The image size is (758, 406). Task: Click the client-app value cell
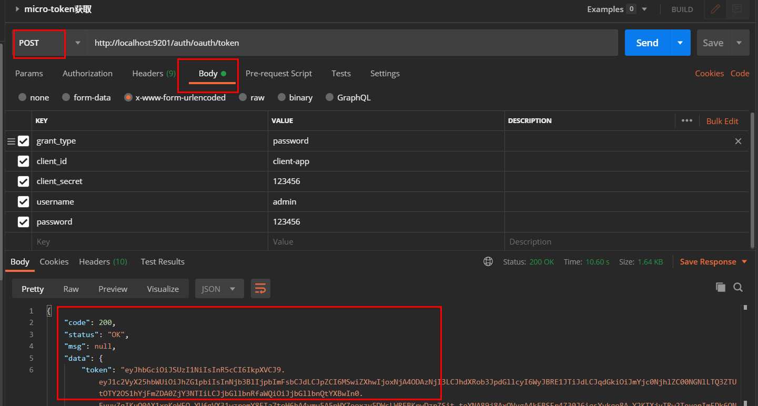point(386,161)
